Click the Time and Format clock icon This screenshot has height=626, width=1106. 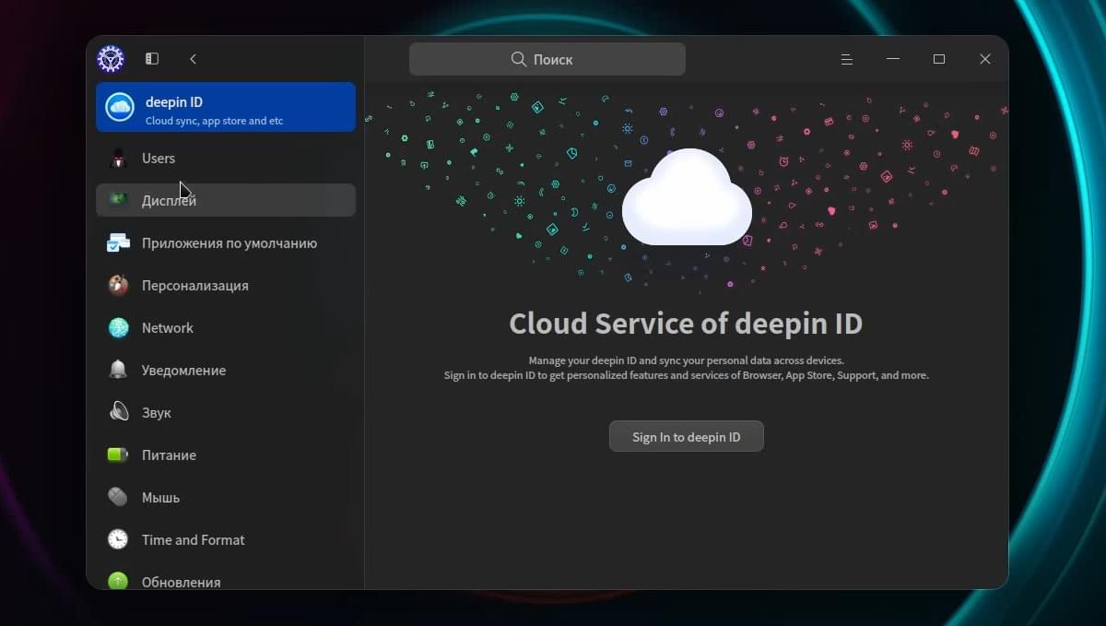(118, 539)
